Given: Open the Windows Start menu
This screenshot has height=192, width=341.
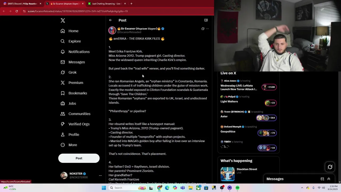Looking at the screenshot, I should click(x=104, y=188).
